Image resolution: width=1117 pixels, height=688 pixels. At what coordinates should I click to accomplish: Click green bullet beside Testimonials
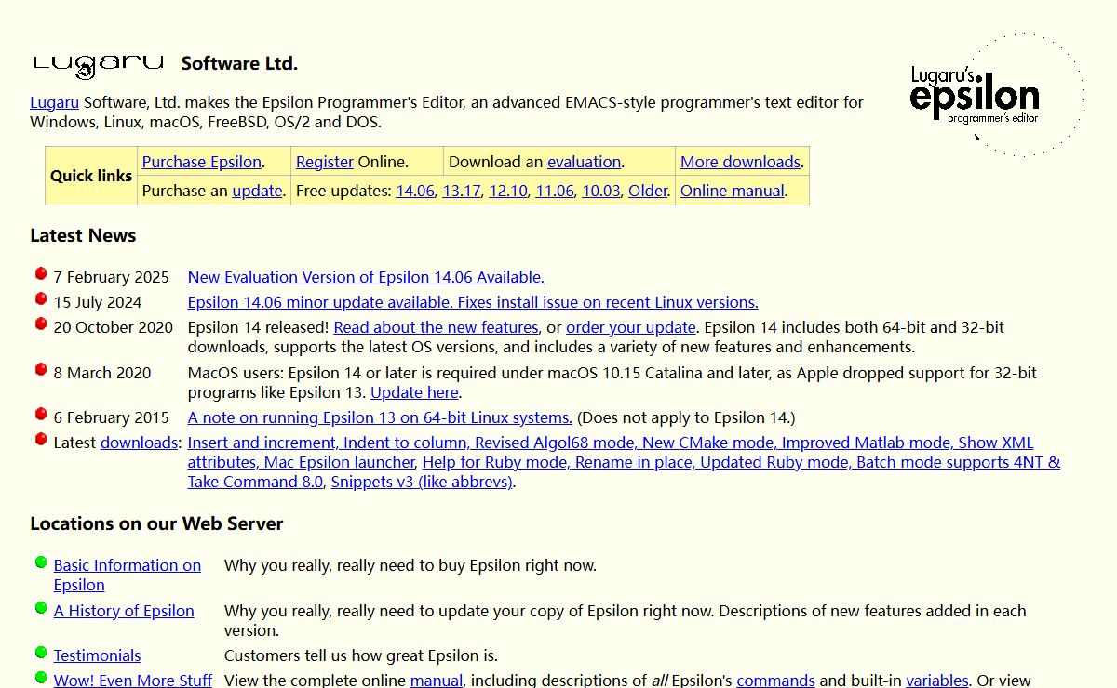[41, 652]
